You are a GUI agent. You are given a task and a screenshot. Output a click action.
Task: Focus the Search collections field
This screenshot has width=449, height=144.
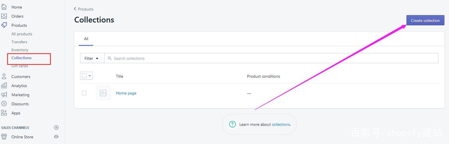(271, 58)
